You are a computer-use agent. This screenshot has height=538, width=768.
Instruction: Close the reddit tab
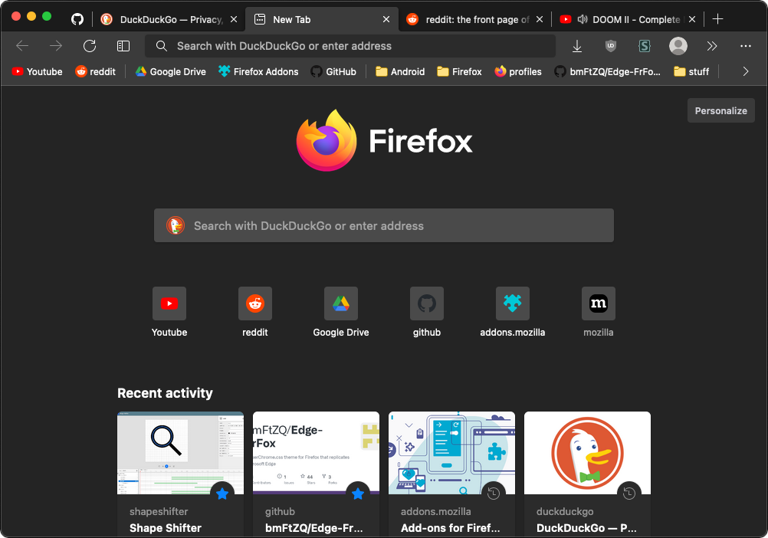(540, 20)
